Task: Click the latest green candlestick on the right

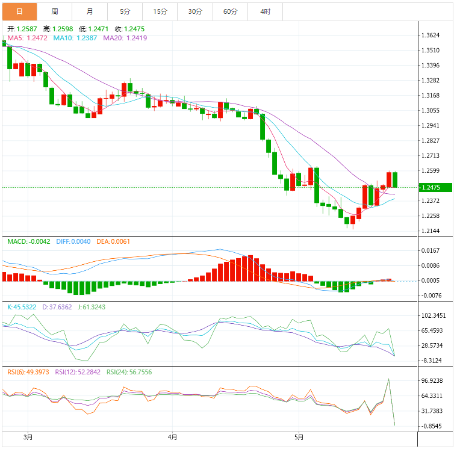Action: pyautogui.click(x=395, y=180)
